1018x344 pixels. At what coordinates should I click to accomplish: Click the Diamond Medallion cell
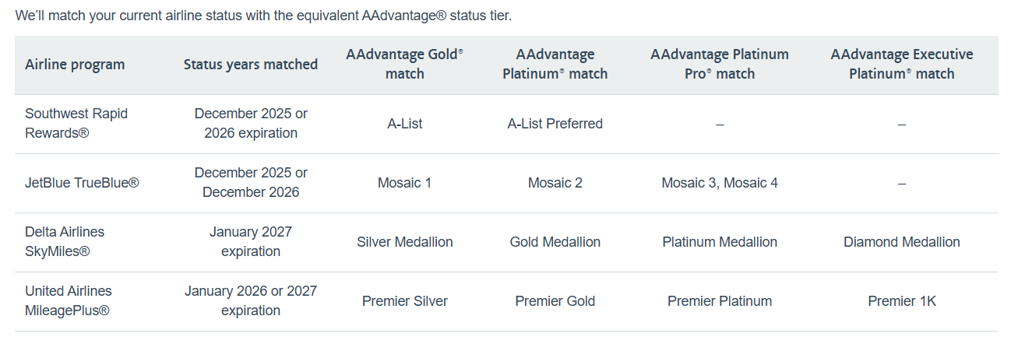[x=902, y=242]
